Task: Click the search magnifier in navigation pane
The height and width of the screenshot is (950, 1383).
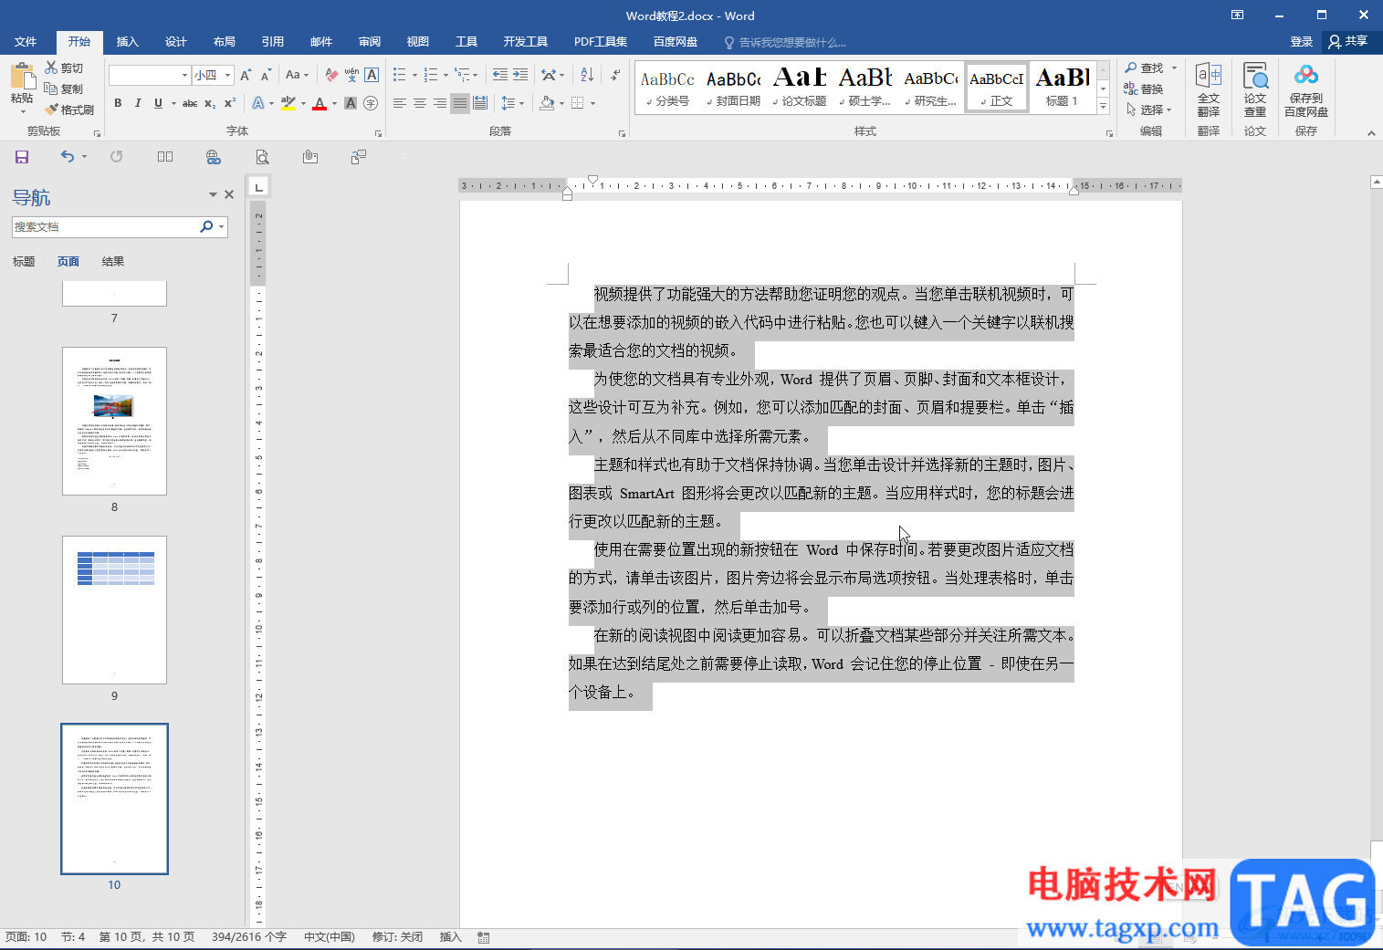Action: pos(206,227)
